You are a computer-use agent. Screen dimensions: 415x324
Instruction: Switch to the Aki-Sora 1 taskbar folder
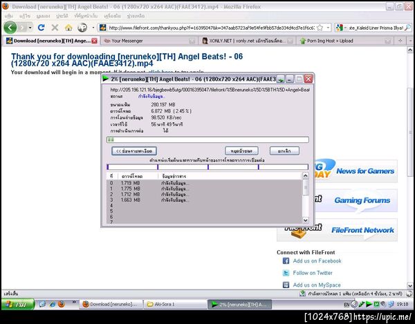point(175,304)
